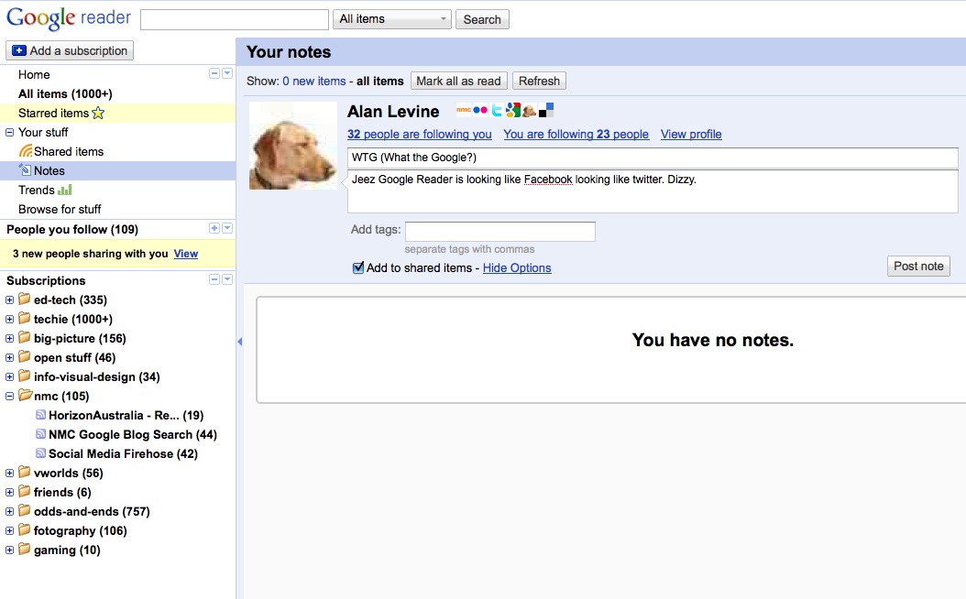Image resolution: width=966 pixels, height=599 pixels.
Task: View the 3 new people sharing with you
Action: (185, 254)
